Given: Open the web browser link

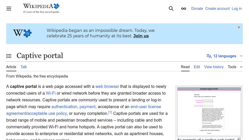Looking at the screenshot, I should (x=107, y=87).
